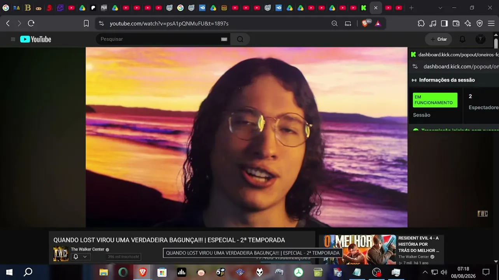The width and height of the screenshot is (499, 280).
Task: Click the Criar button
Action: [439, 39]
